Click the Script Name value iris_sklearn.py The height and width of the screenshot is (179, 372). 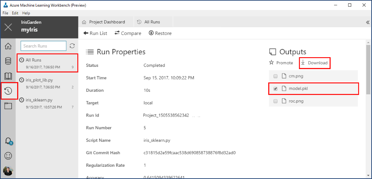pos(157,140)
